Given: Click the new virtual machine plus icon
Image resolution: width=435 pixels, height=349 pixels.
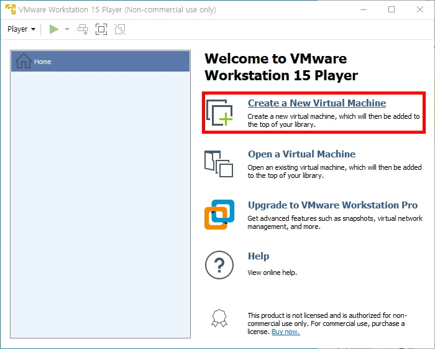Looking at the screenshot, I should [219, 113].
